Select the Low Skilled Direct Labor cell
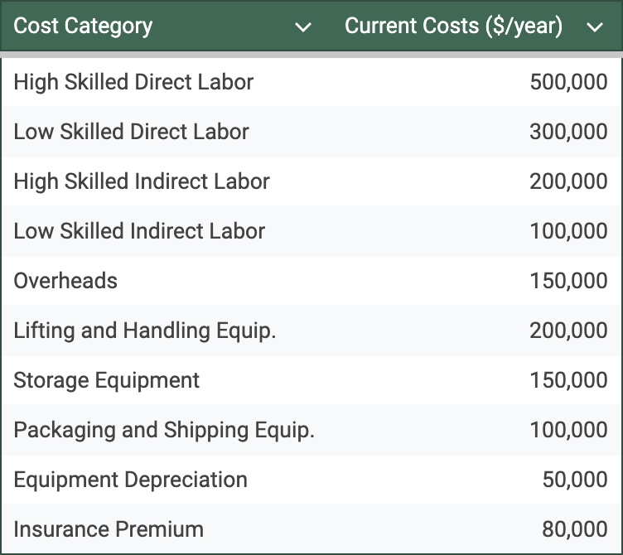 pos(131,132)
